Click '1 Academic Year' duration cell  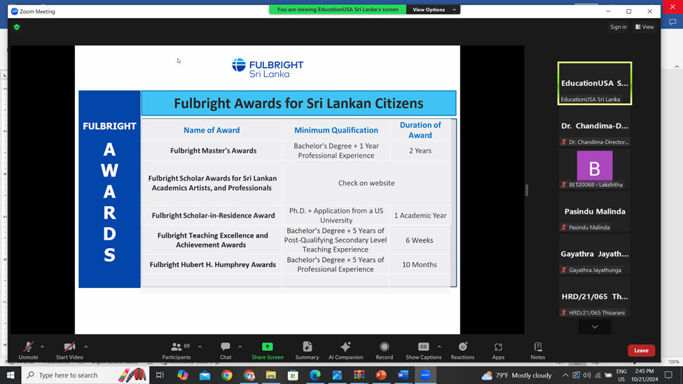coord(420,215)
